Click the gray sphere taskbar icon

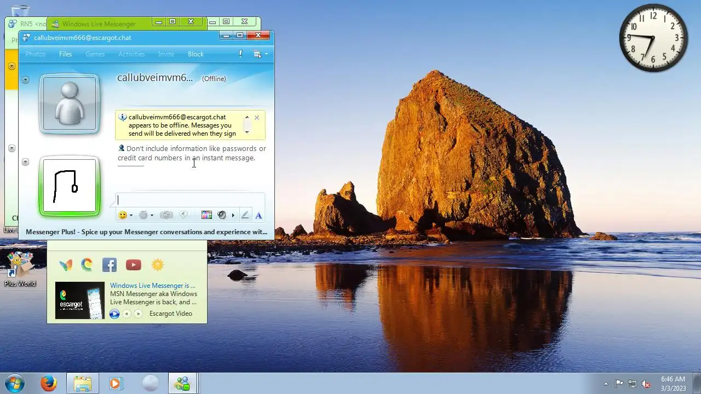pyautogui.click(x=150, y=383)
